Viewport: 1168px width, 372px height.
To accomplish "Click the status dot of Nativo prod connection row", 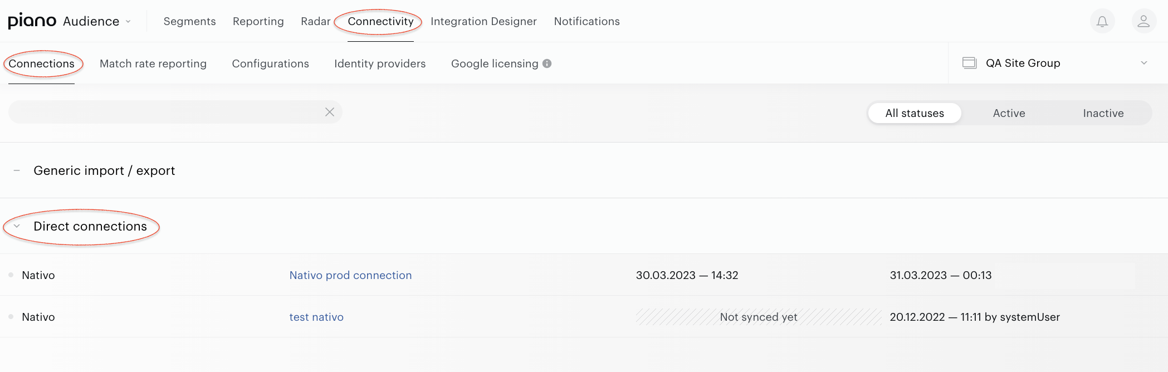I will pyautogui.click(x=11, y=275).
